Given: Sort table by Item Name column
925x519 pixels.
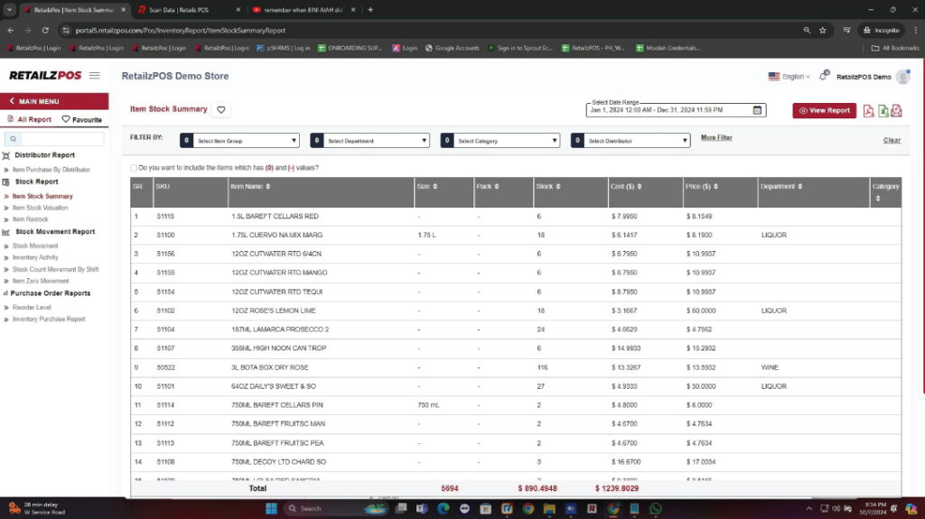Looking at the screenshot, I should (268, 187).
